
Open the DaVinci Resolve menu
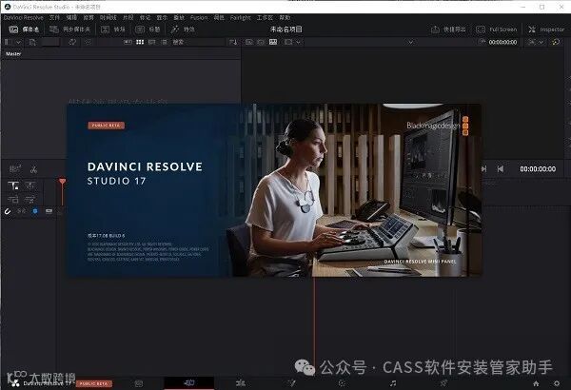pos(23,17)
